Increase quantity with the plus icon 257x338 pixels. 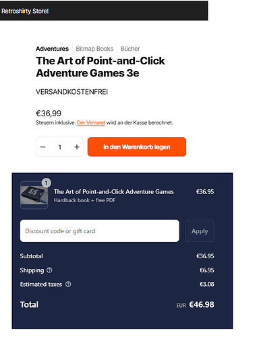77,147
